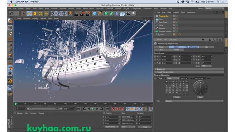Open macOS Spotlight search icon

[x=218, y=2]
